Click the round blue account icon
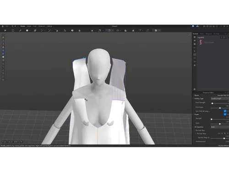The width and height of the screenshot is (229, 172). coord(193,26)
